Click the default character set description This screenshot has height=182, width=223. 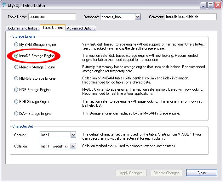(141, 136)
